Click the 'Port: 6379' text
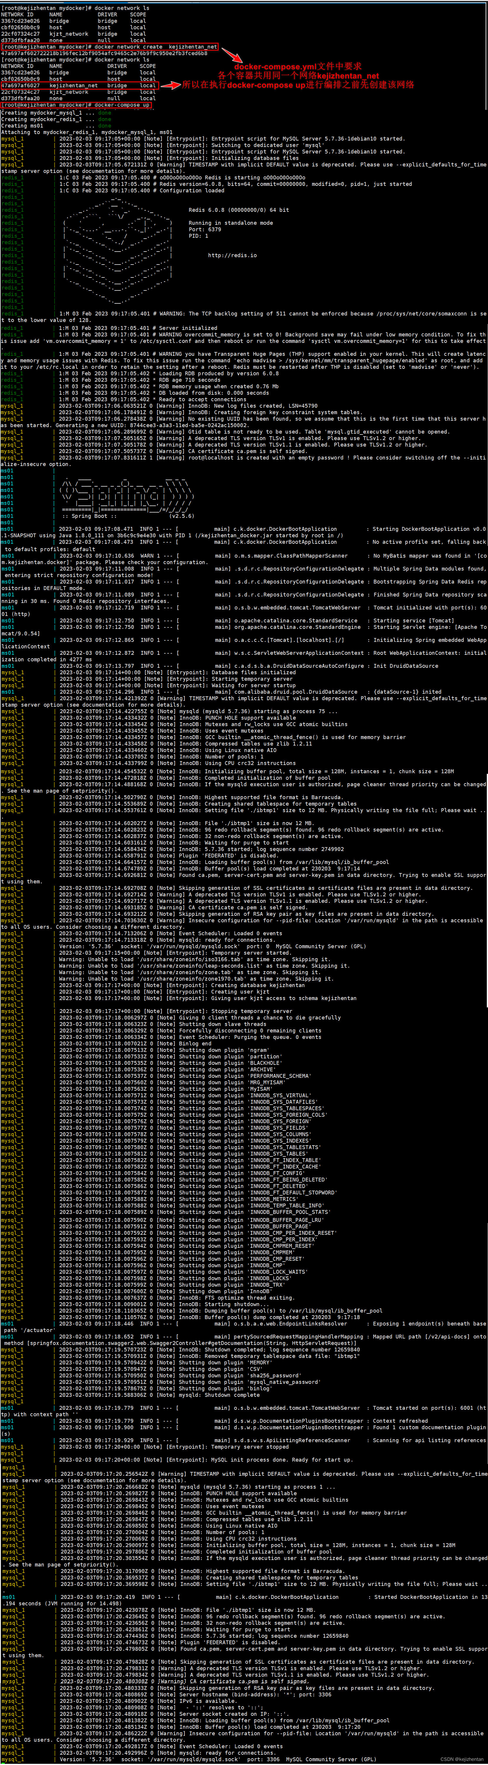This screenshot has width=488, height=1765. [205, 229]
